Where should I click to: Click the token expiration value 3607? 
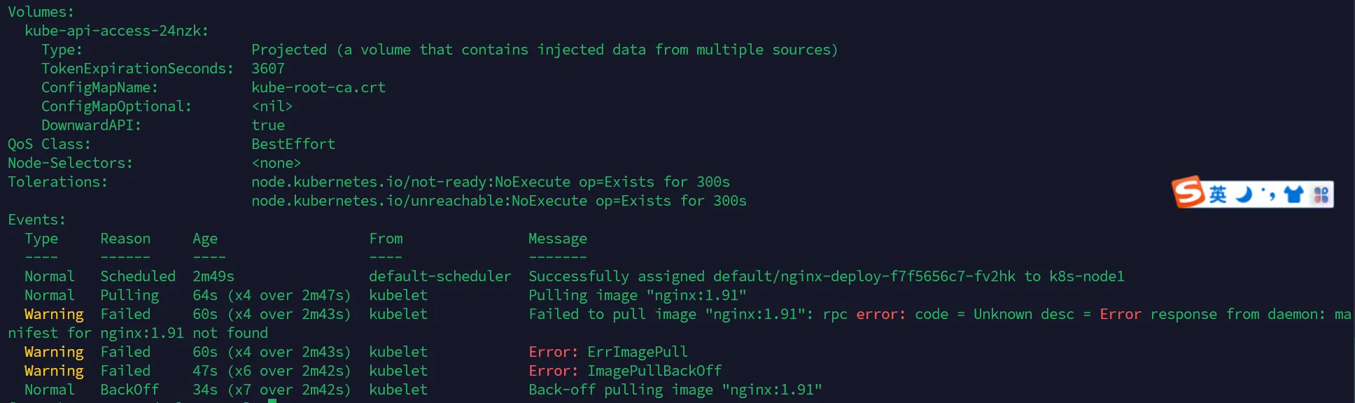[x=268, y=69]
